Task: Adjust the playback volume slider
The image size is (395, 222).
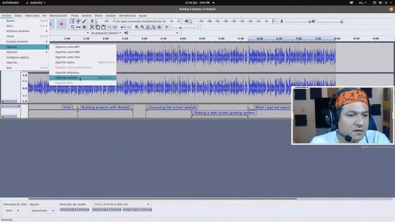Action: (330, 22)
